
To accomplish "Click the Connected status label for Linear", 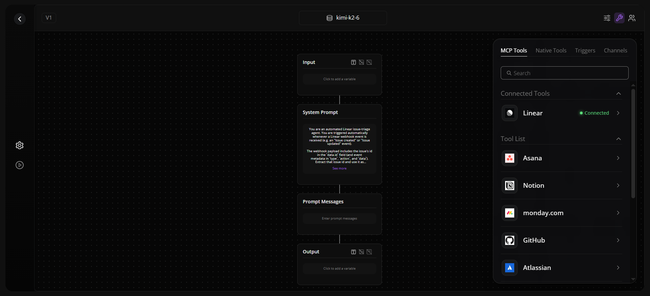I will [x=594, y=113].
